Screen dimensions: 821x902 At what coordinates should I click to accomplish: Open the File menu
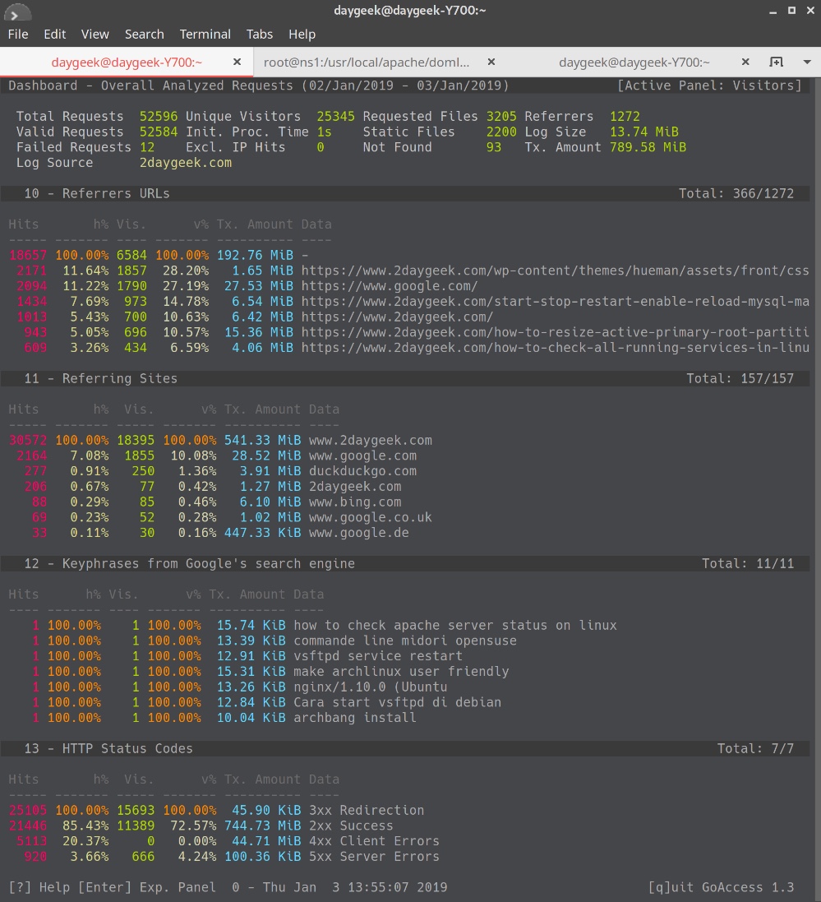tap(18, 35)
